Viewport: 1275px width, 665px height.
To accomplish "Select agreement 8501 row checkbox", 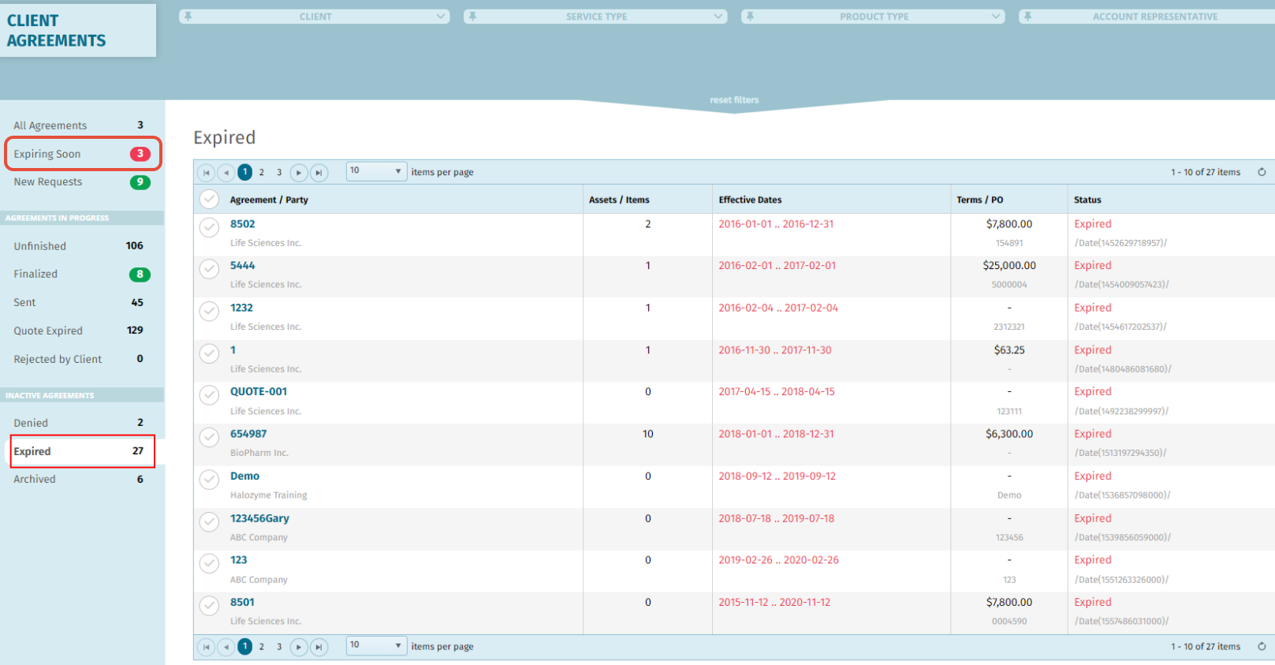I will pos(209,605).
